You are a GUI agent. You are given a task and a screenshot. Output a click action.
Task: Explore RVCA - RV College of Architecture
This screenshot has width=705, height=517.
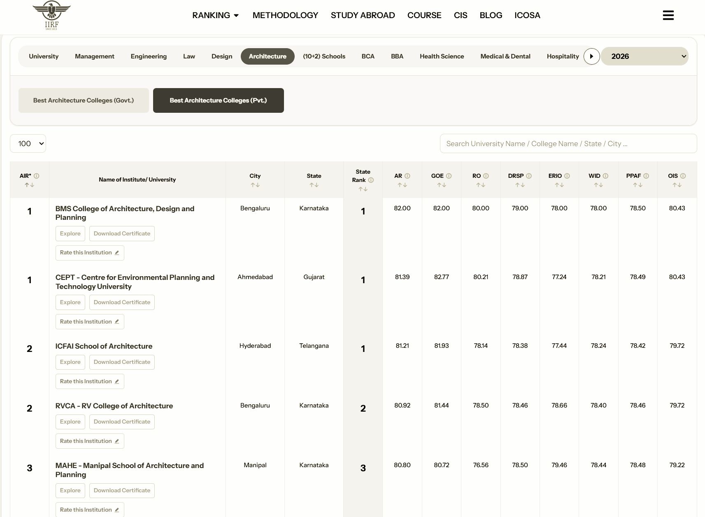coord(70,422)
